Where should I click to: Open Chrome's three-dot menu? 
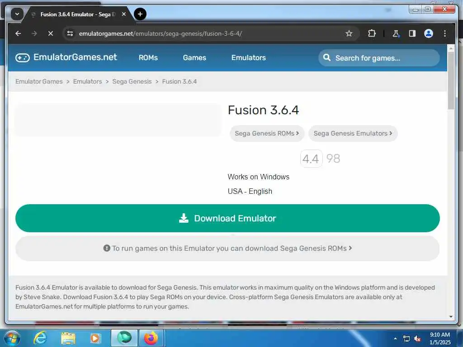(445, 33)
